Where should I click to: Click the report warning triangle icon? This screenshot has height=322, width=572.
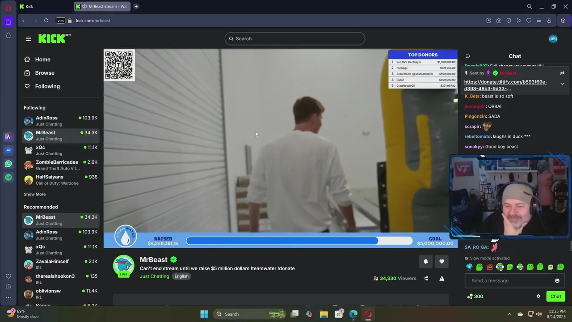pos(442,278)
